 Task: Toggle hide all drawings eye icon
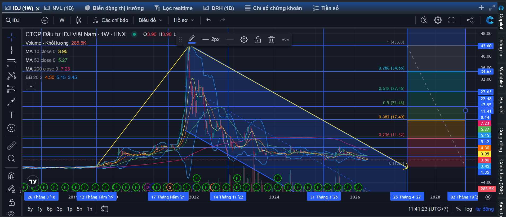click(11, 214)
